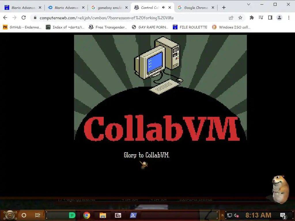Click the computernewb.com URL address field
The image size is (295, 221).
coord(107,18)
